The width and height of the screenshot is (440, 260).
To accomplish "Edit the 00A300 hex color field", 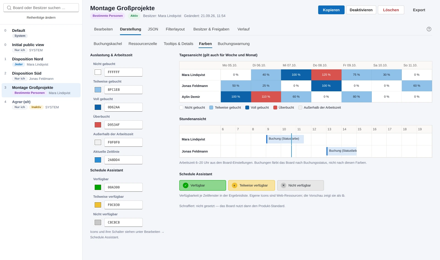I will 123,187.
